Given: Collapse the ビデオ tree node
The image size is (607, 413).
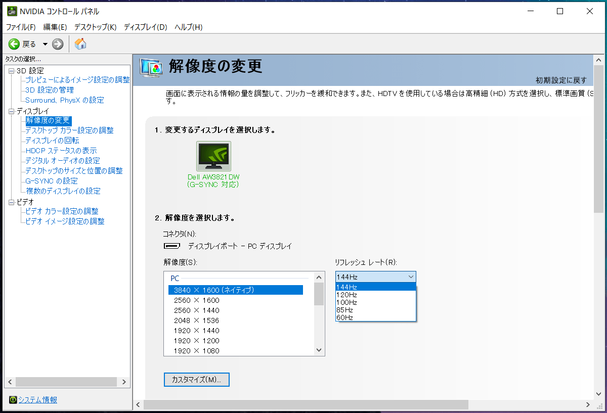Looking at the screenshot, I should (x=12, y=202).
